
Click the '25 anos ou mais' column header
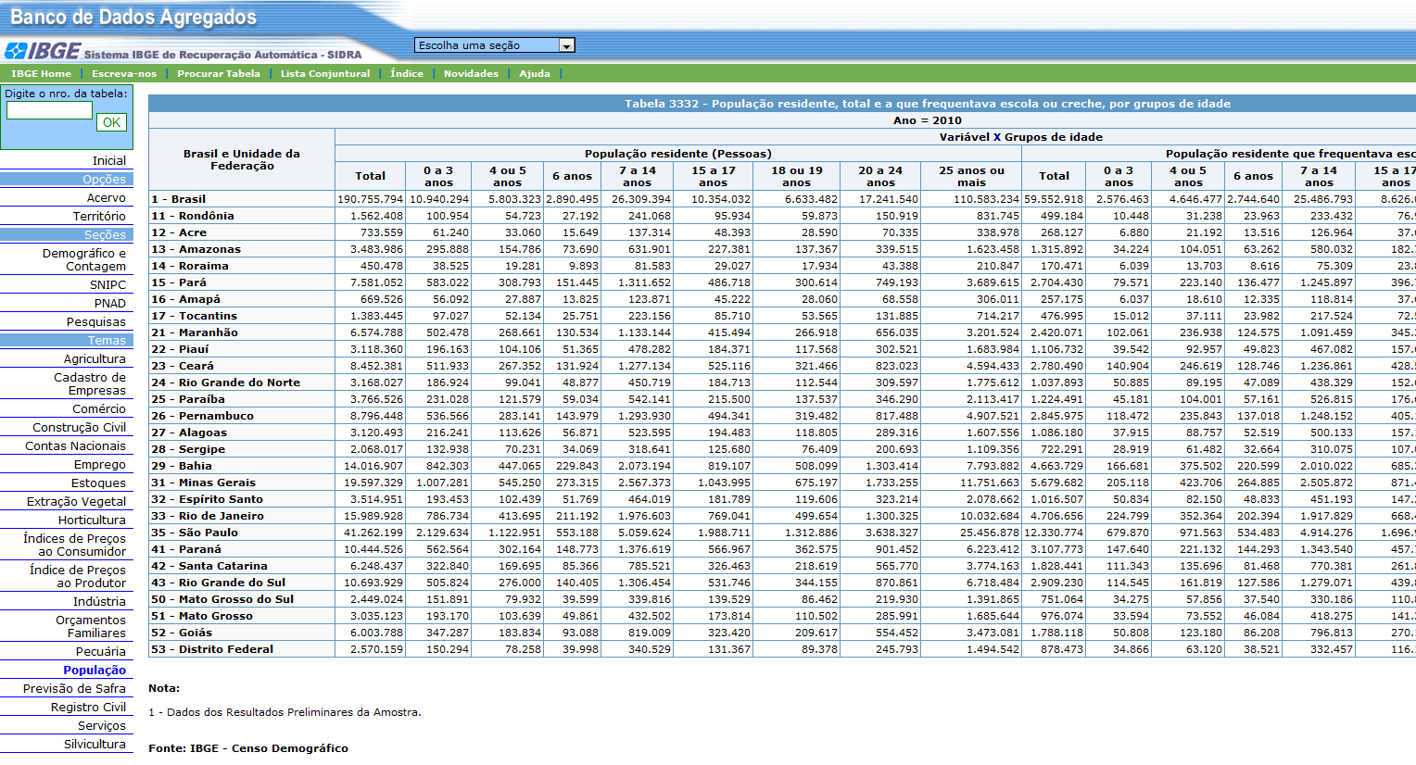(x=971, y=176)
